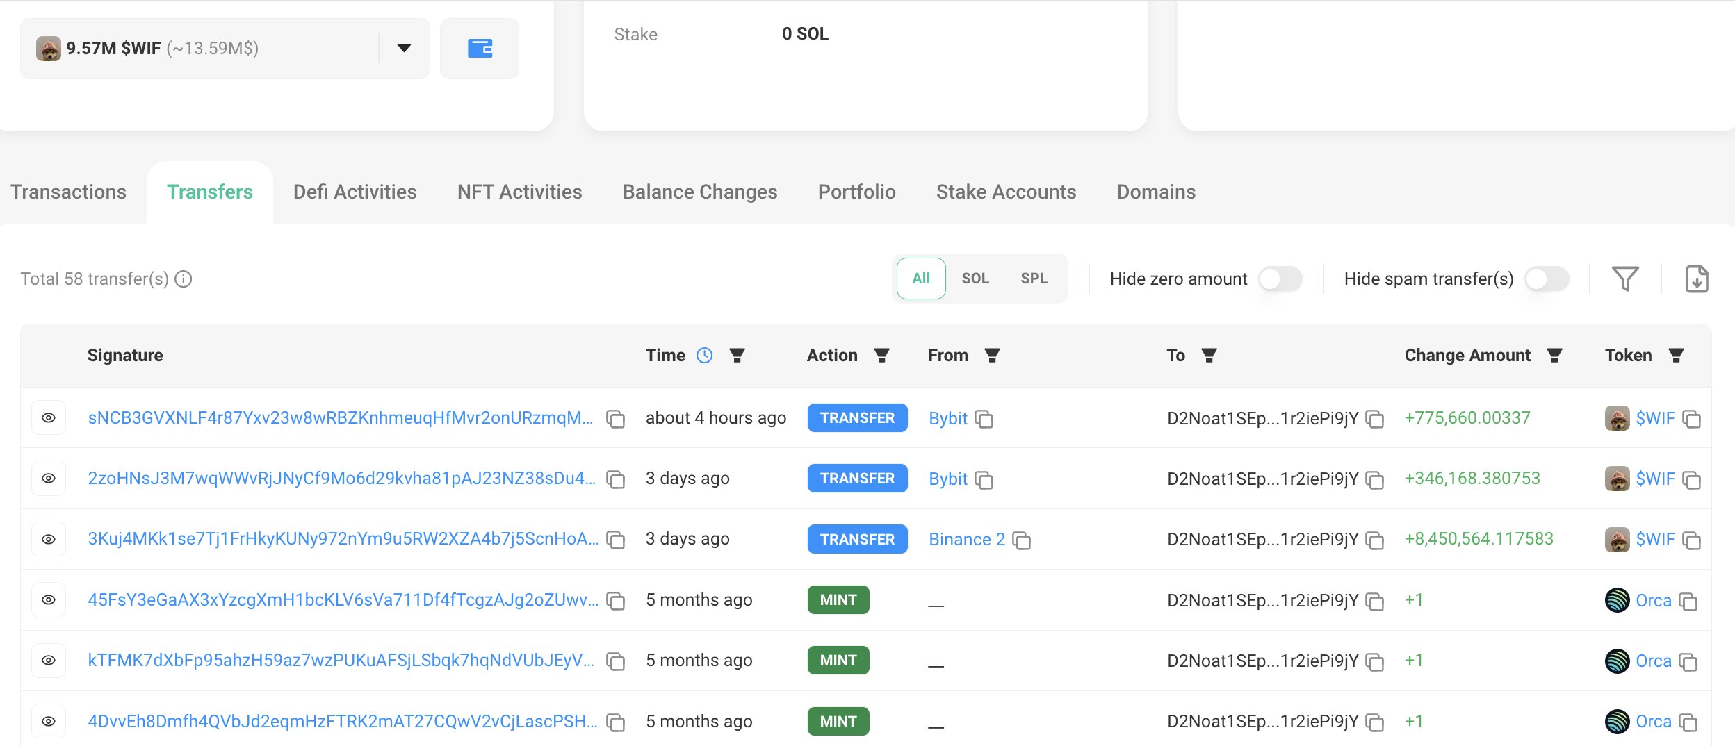This screenshot has width=1735, height=746.
Task: Open the Change Amount column filter
Action: tap(1555, 356)
